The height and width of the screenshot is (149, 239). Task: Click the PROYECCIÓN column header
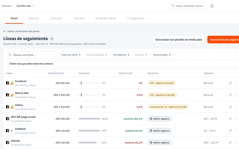(125, 73)
